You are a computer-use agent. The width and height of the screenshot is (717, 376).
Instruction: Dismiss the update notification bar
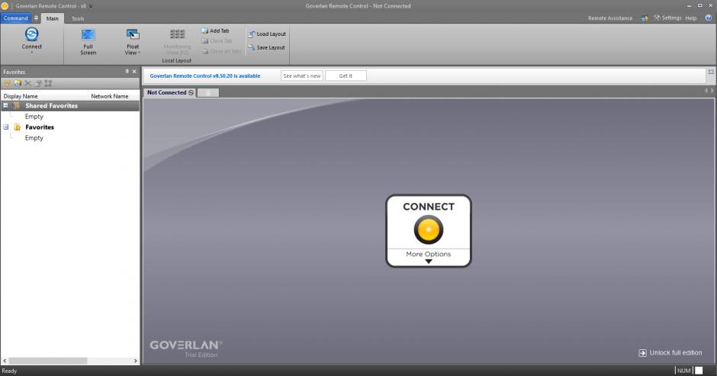point(711,72)
